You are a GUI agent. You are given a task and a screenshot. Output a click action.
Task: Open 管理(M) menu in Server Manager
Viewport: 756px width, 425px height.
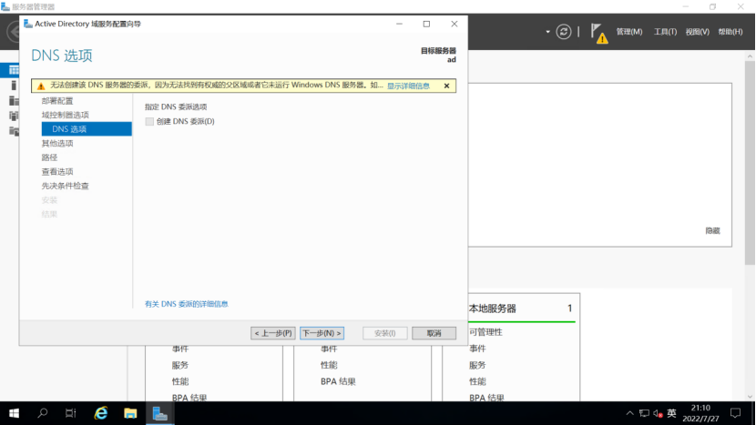[629, 32]
